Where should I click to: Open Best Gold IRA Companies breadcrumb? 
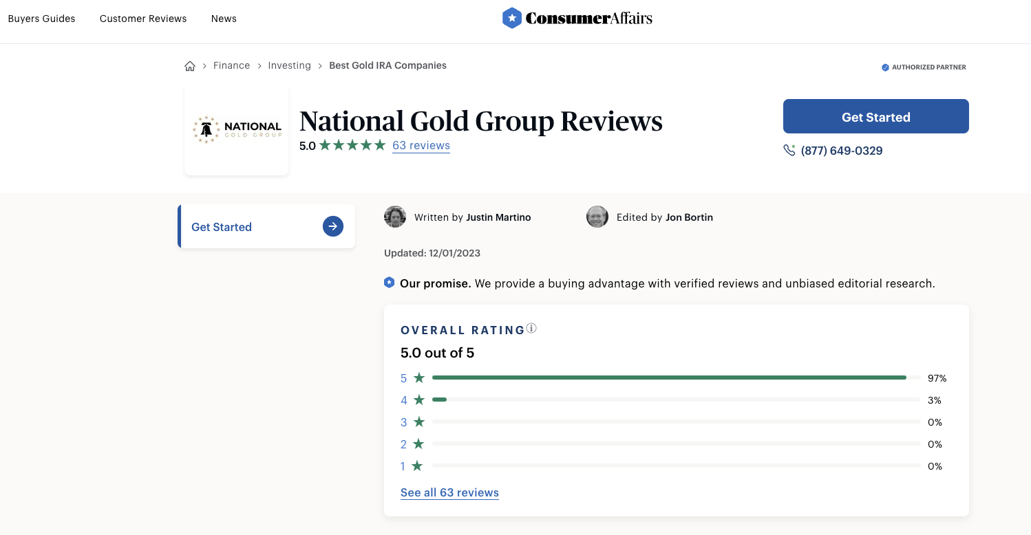[x=387, y=65]
